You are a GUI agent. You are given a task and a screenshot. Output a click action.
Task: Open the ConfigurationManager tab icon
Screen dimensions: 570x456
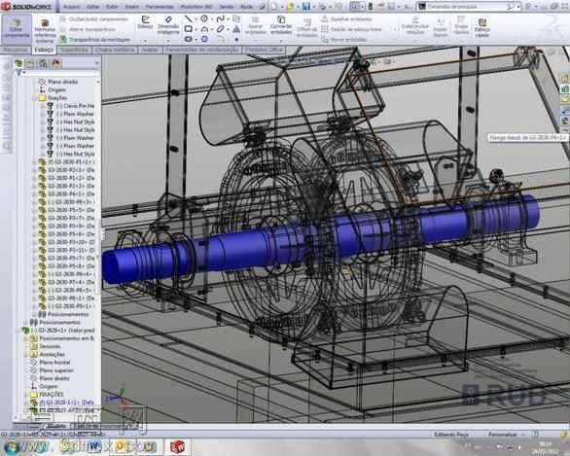tap(43, 63)
